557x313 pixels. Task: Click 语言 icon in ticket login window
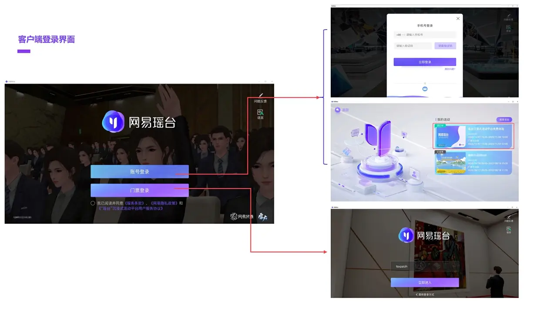(508, 228)
